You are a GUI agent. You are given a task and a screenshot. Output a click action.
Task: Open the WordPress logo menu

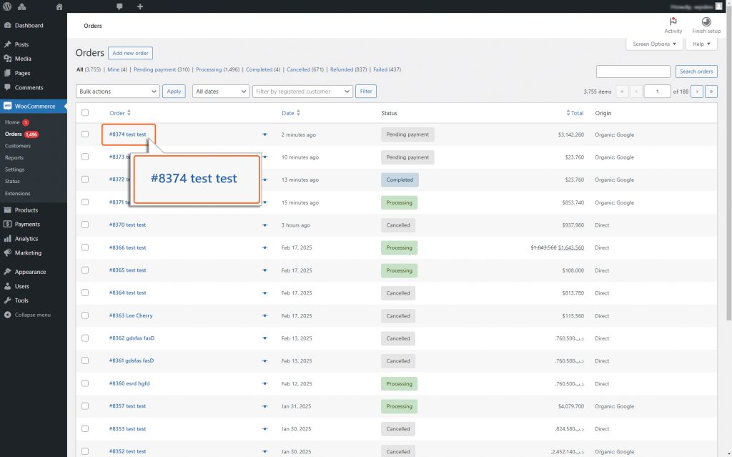[7, 6]
